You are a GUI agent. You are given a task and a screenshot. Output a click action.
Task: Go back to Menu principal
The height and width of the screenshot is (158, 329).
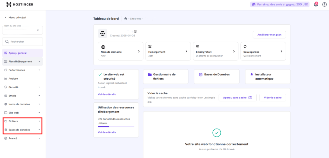15,17
